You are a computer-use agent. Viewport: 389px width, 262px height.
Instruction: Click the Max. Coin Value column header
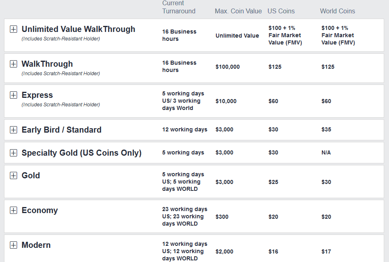coord(238,11)
